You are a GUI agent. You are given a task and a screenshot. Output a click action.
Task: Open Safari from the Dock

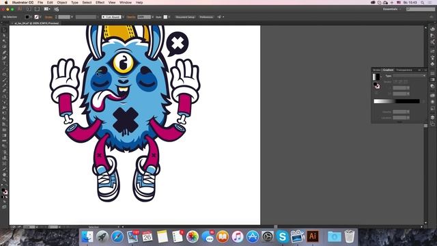pyautogui.click(x=117, y=237)
